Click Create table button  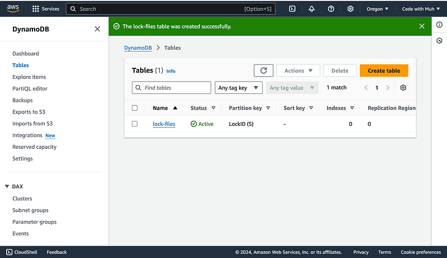pyautogui.click(x=384, y=71)
